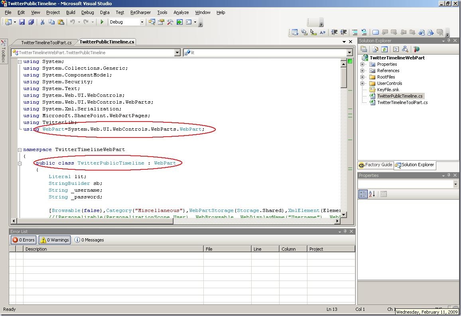The width and height of the screenshot is (461, 316).
Task: Toggle auto-hide pin on Error List panel
Action: point(345,232)
